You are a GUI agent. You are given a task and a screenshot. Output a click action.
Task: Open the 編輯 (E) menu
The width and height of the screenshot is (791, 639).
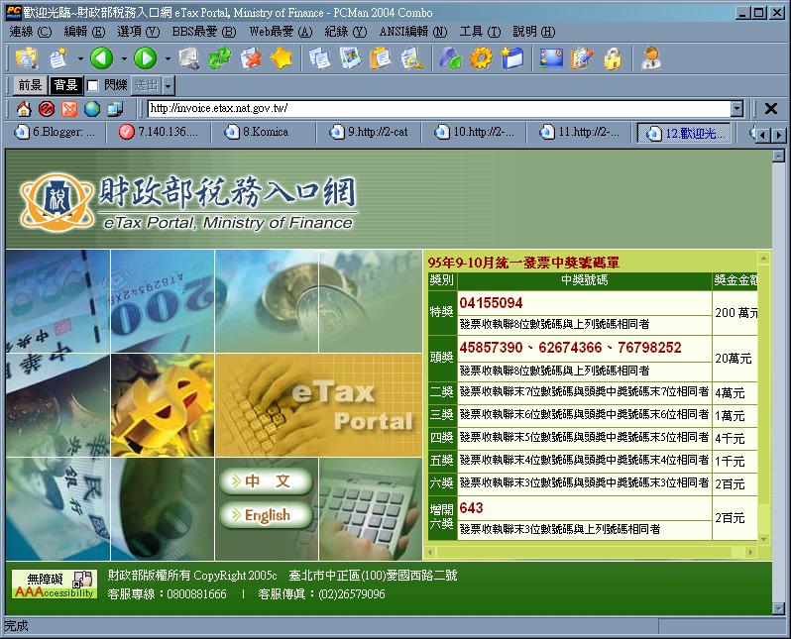click(x=84, y=32)
